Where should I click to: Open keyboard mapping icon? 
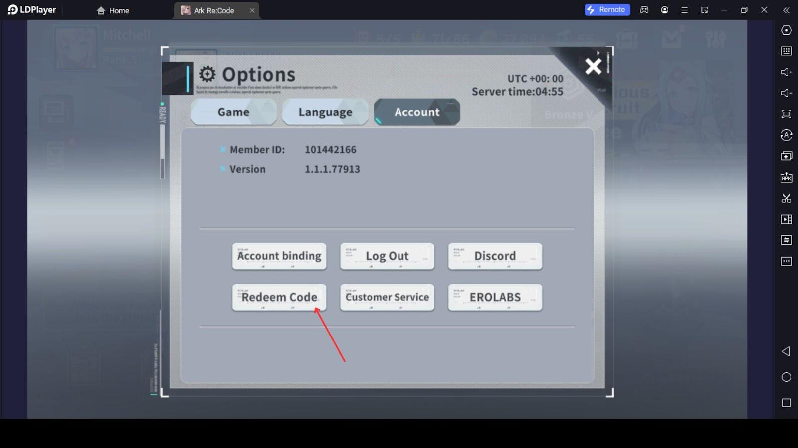coord(786,51)
